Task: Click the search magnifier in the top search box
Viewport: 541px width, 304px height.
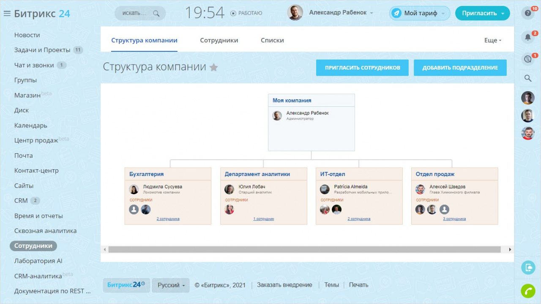Action: [x=156, y=13]
